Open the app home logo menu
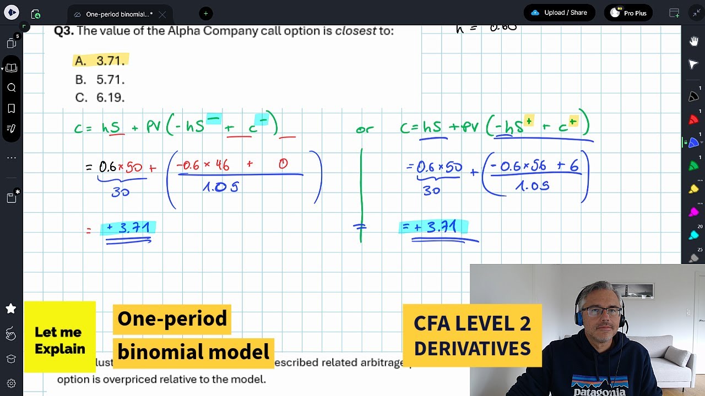705x396 pixels. [x=11, y=13]
